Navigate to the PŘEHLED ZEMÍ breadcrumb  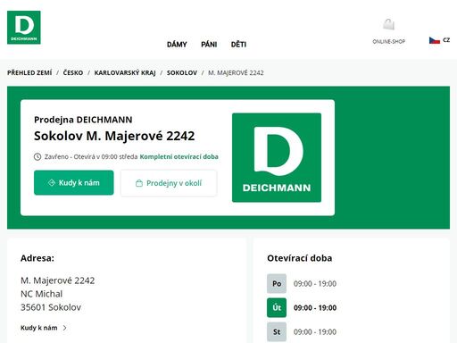(x=29, y=72)
